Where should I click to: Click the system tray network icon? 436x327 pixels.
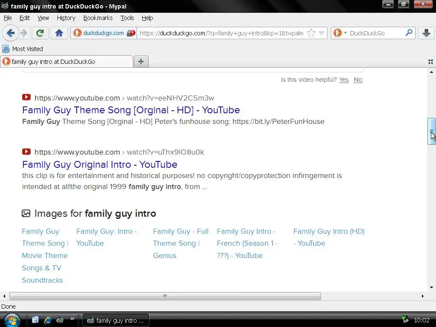(x=405, y=319)
